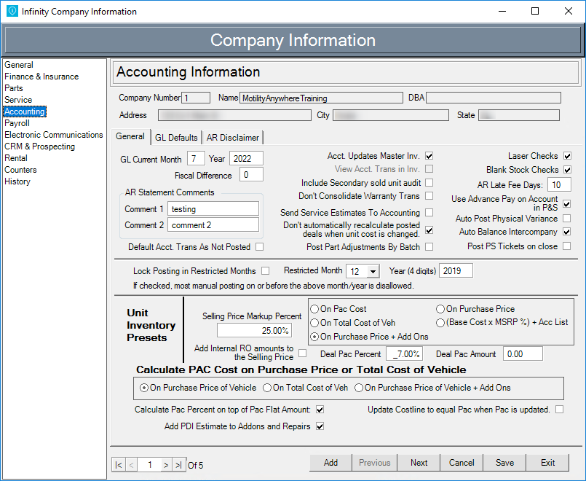Enable Include Secondary sold unit audit

click(429, 182)
